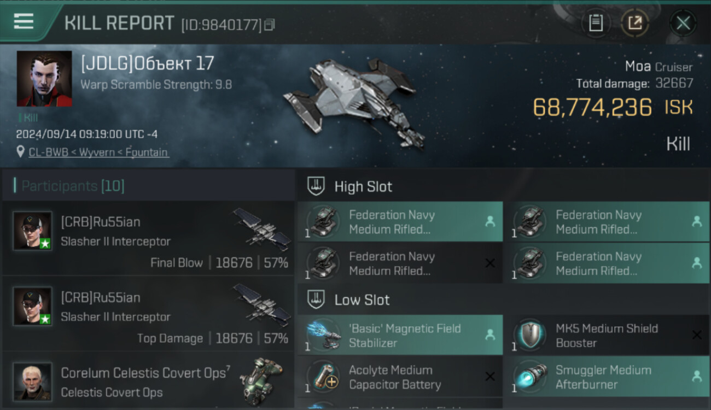Click the Low Slot section header

coord(362,300)
